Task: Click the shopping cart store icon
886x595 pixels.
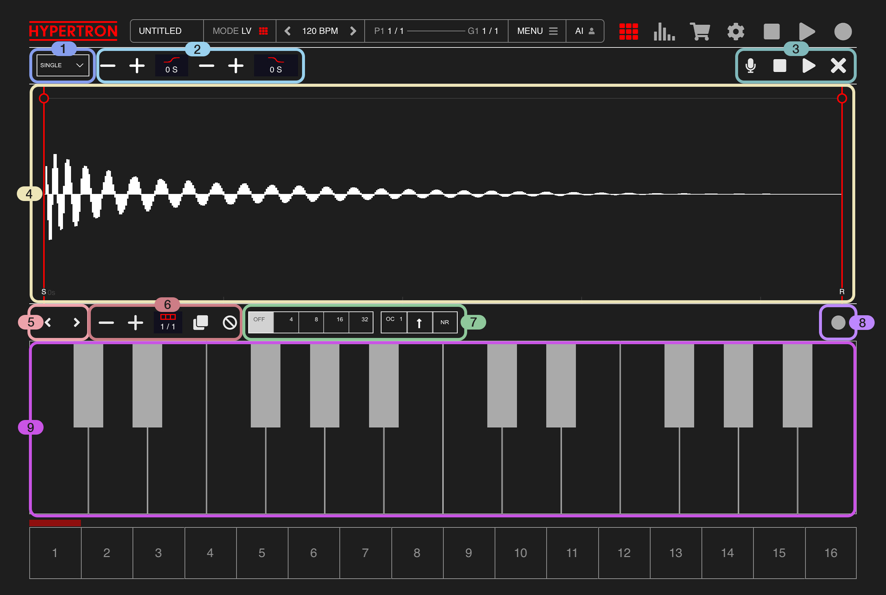Action: pyautogui.click(x=700, y=31)
